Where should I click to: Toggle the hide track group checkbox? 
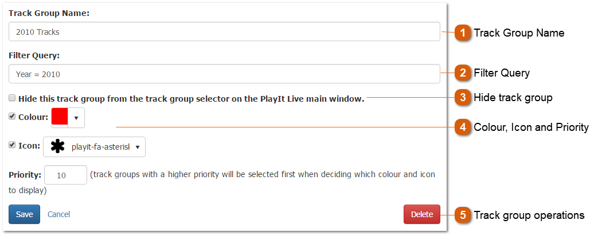pos(13,98)
